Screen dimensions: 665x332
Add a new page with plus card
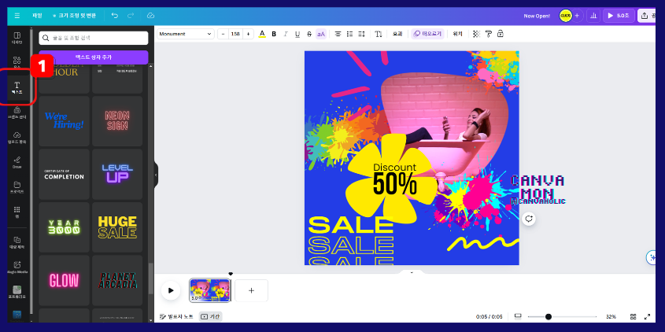[251, 290]
